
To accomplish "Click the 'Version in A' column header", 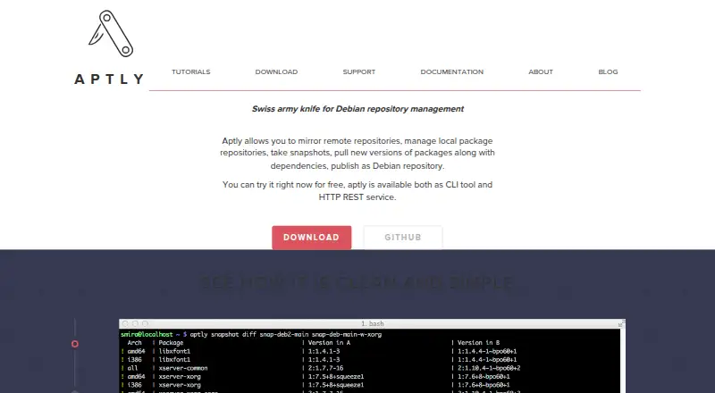I will 329,342.
